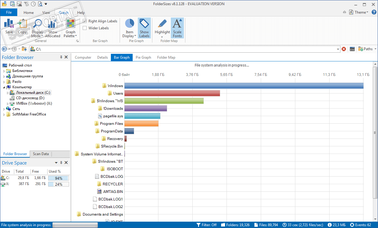Click the forward navigation arrow

click(x=14, y=49)
